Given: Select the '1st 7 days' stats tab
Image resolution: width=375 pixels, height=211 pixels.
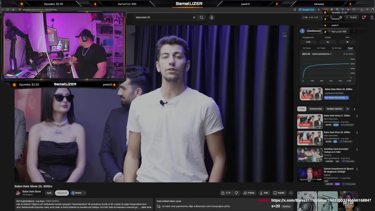Looking at the screenshot, I should (x=321, y=48).
